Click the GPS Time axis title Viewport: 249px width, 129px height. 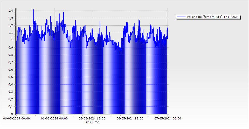[x=92, y=122]
